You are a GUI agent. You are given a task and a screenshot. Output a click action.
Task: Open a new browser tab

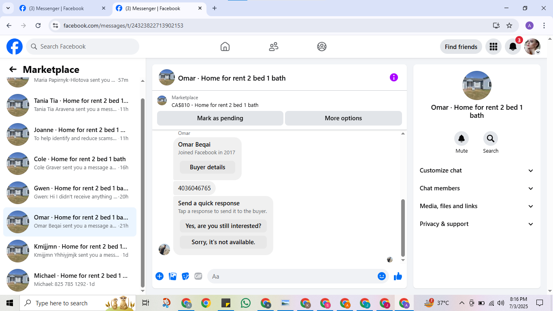pos(215,8)
